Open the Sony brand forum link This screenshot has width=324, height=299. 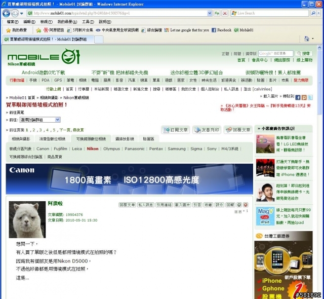212,148
